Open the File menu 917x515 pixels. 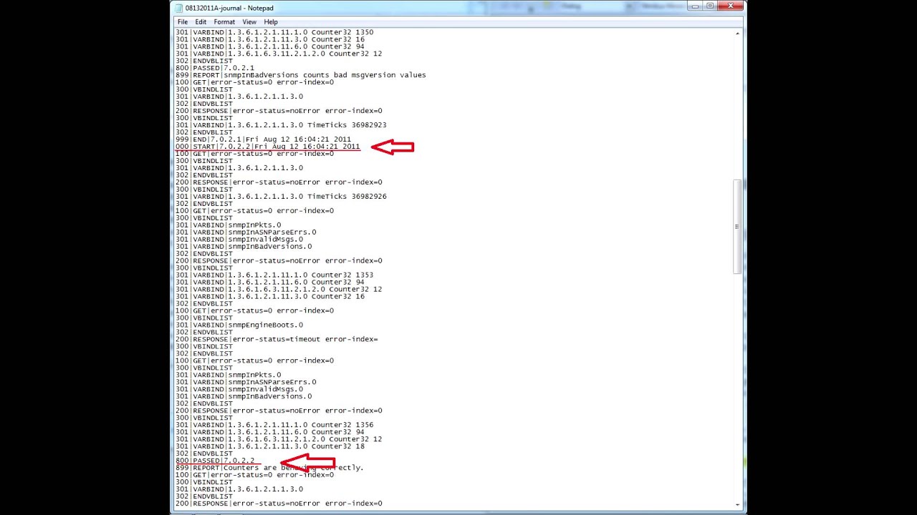(183, 22)
